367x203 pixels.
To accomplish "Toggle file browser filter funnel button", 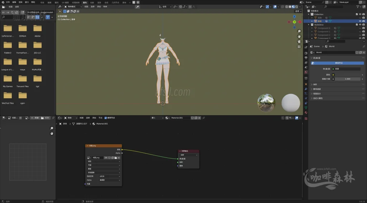I will pyautogui.click(x=48, y=17).
